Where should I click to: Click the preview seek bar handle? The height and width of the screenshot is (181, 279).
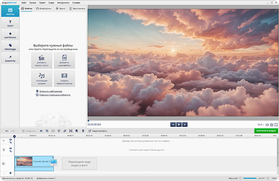(x=88, y=121)
